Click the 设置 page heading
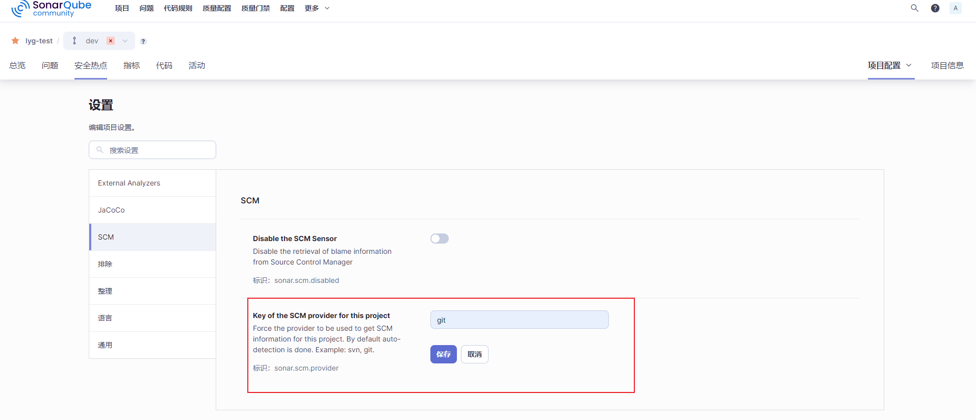This screenshot has height=420, width=976. 101,105
